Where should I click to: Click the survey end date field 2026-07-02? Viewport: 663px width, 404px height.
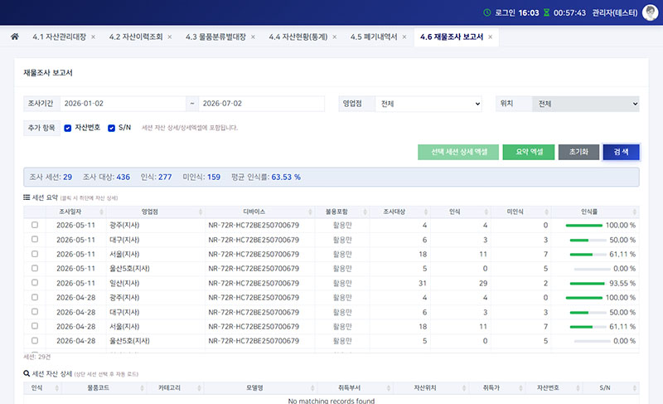[261, 104]
